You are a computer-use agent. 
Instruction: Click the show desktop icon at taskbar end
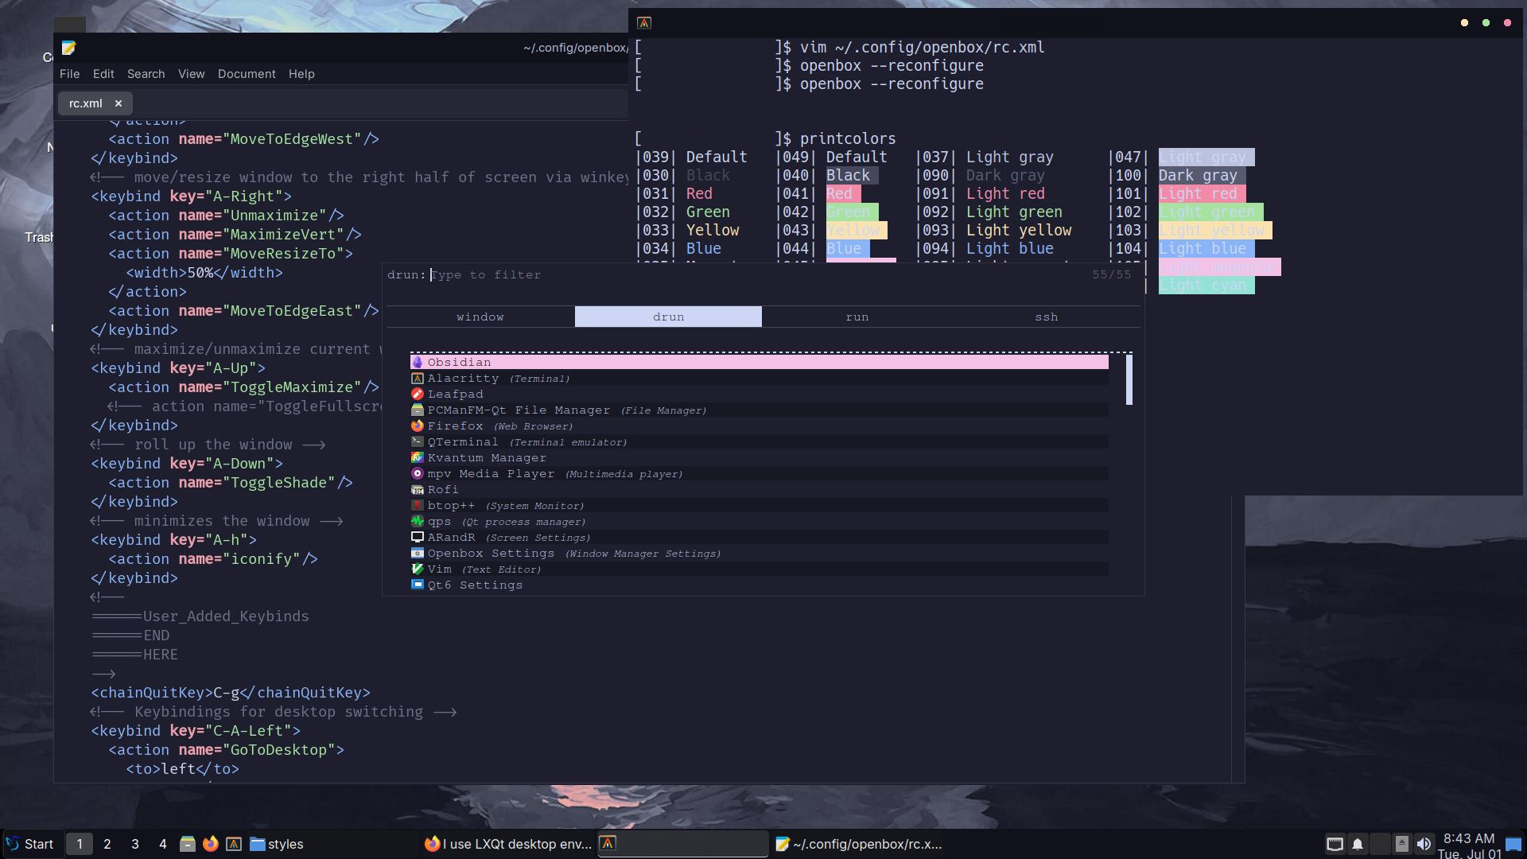click(1513, 844)
